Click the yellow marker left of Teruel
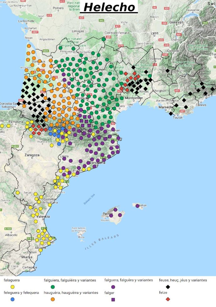The image size is (216, 307). pyautogui.click(x=18, y=193)
